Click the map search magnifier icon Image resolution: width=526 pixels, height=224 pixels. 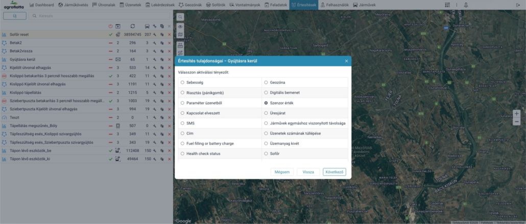[180, 17]
